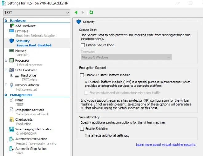
Task: Tick the Enable Shielding checkbox
Action: coord(82,129)
